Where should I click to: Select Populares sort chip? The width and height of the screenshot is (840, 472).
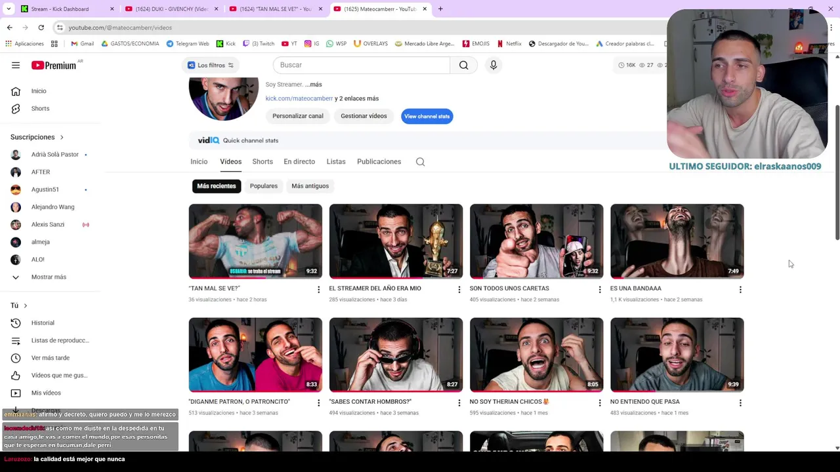tap(264, 186)
